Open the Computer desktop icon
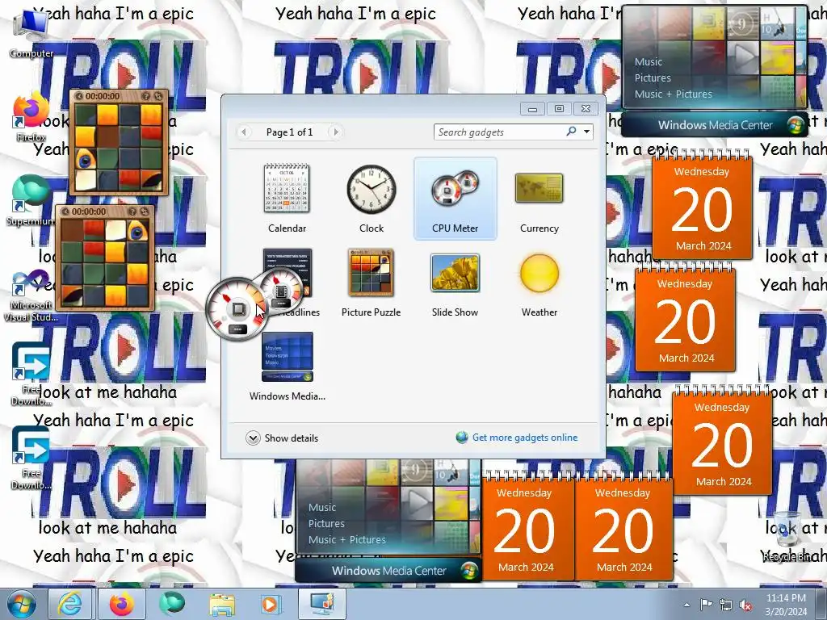 pos(31,32)
